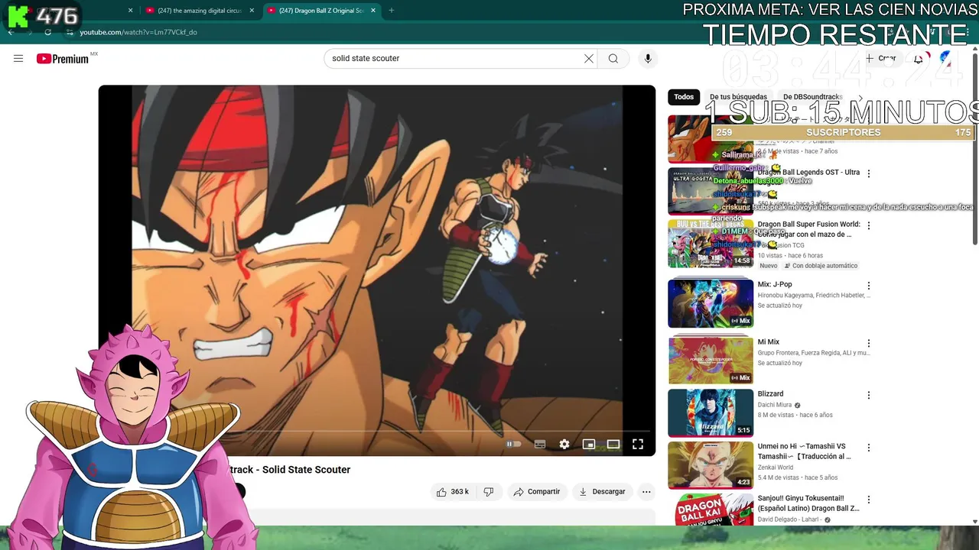Open a new browser tab
Viewport: 979px width, 550px height.
click(x=392, y=11)
